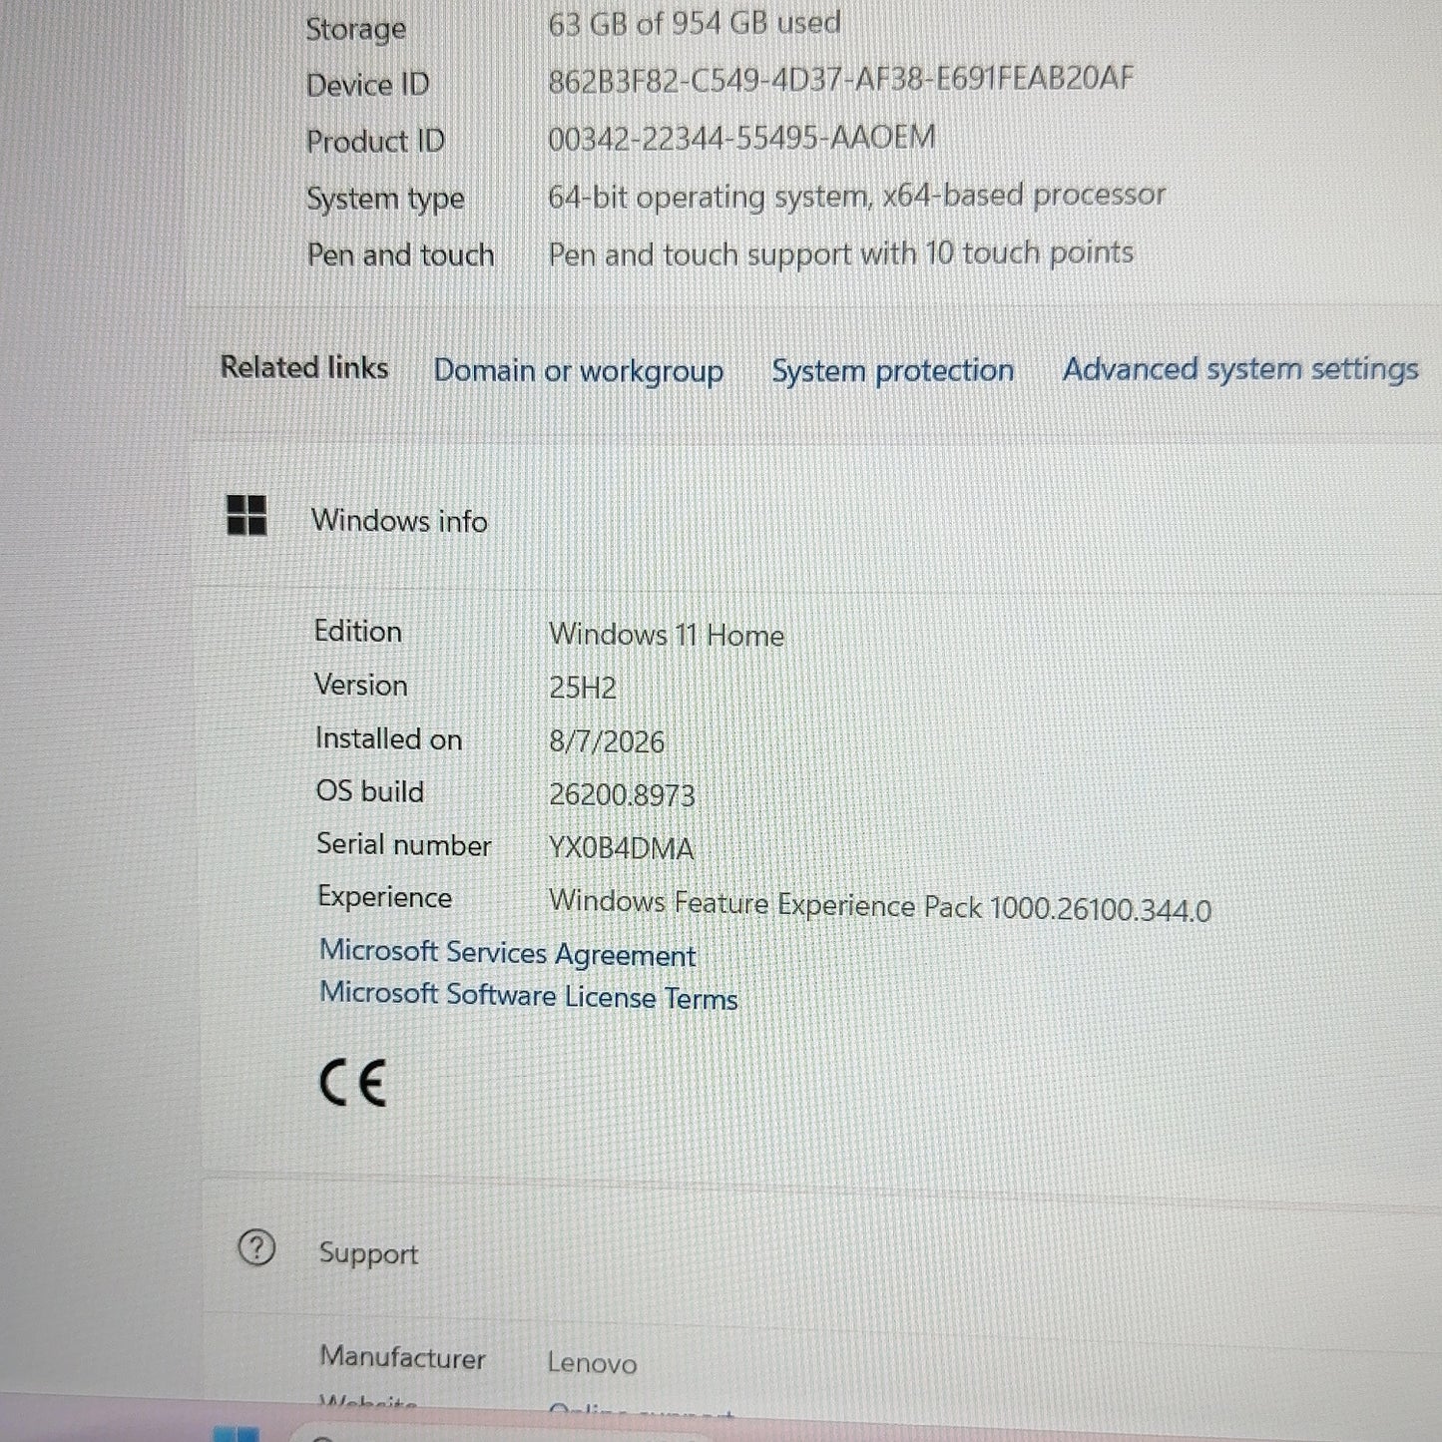Select the edition value Windows 11 Home

(x=667, y=635)
